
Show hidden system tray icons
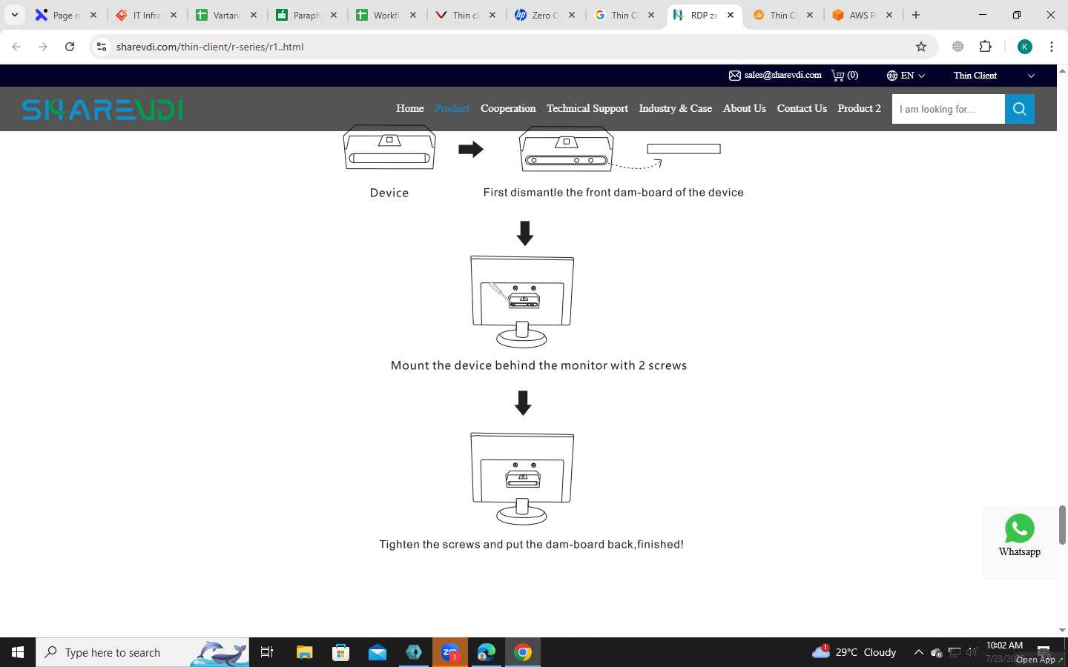pos(918,652)
